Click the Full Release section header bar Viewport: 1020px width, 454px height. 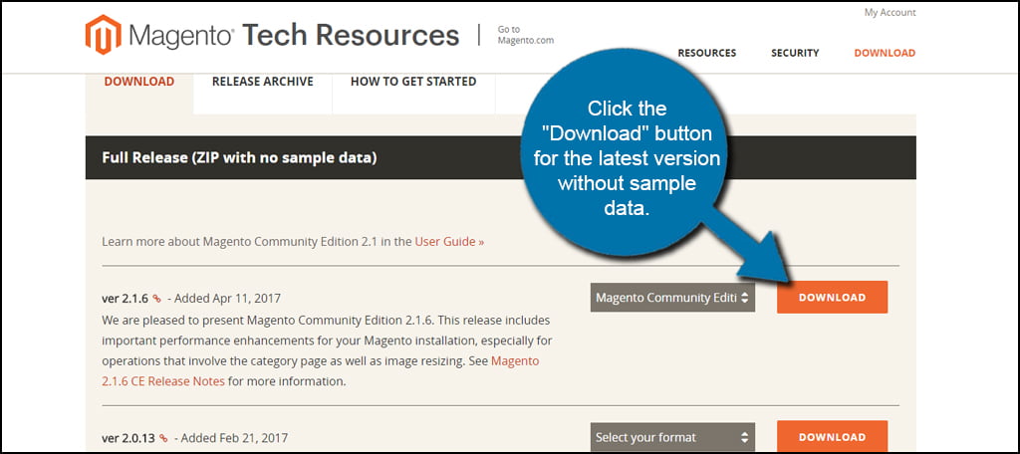(x=299, y=157)
